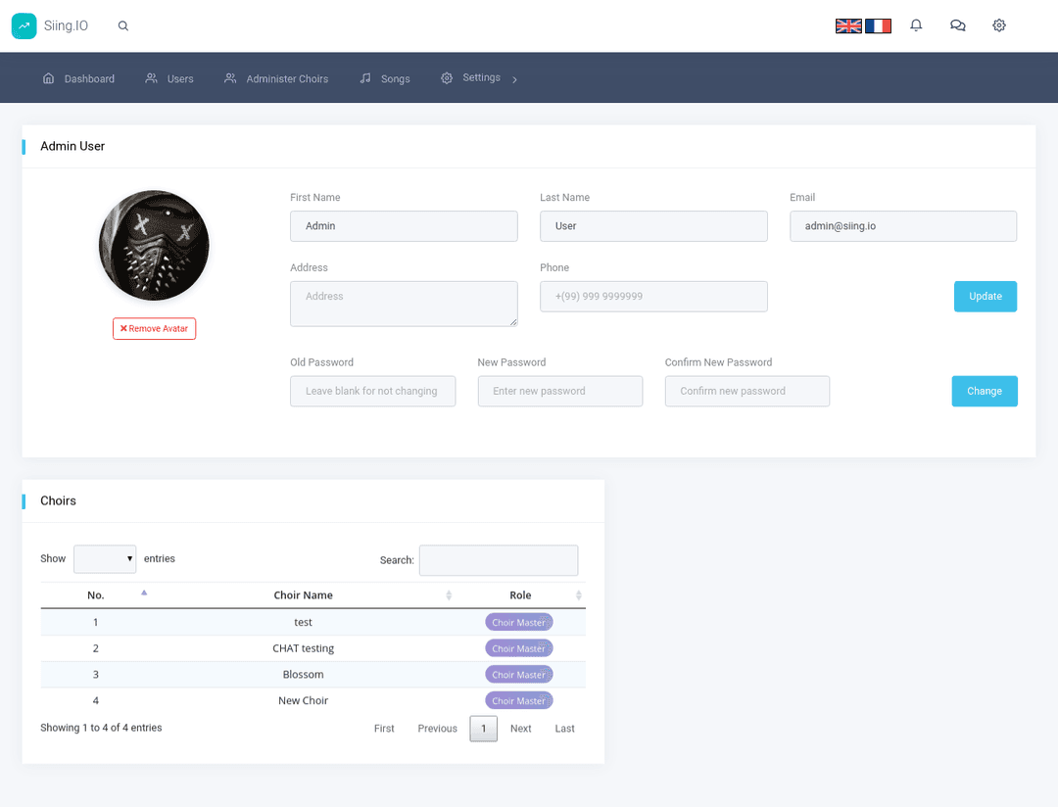
Task: Click the Update button
Action: pos(986,296)
